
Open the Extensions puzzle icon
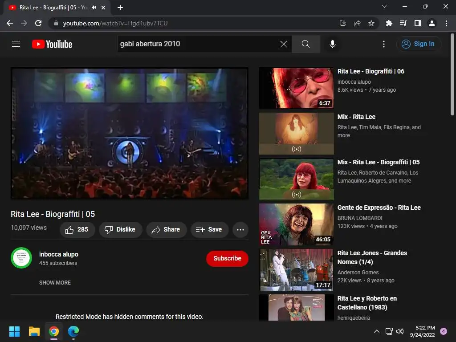(x=389, y=23)
